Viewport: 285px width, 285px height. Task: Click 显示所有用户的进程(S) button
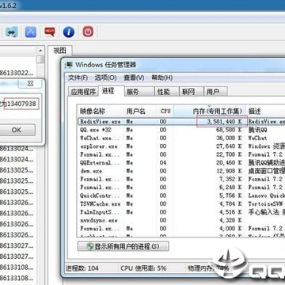point(123,247)
